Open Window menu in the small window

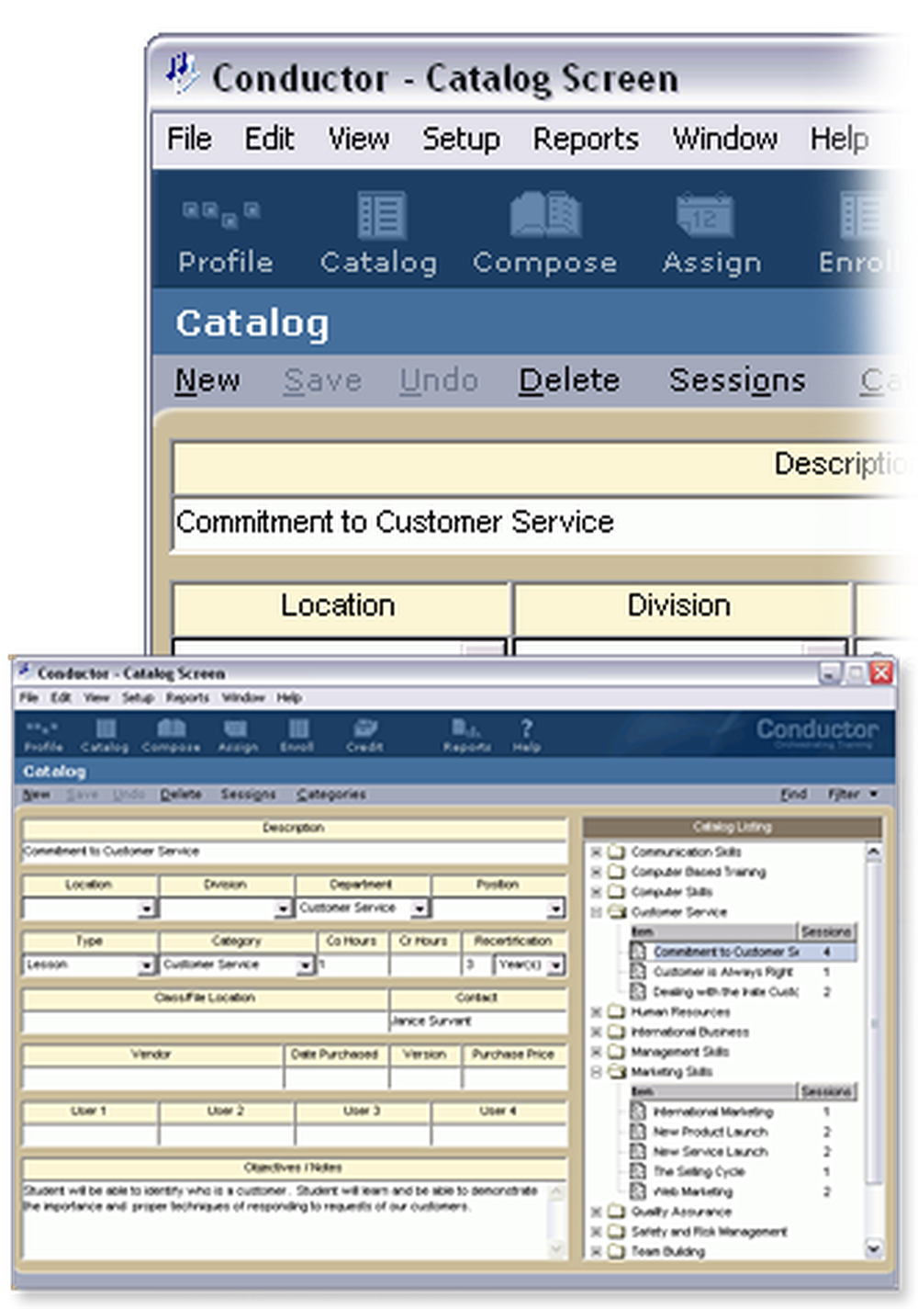[x=243, y=698]
